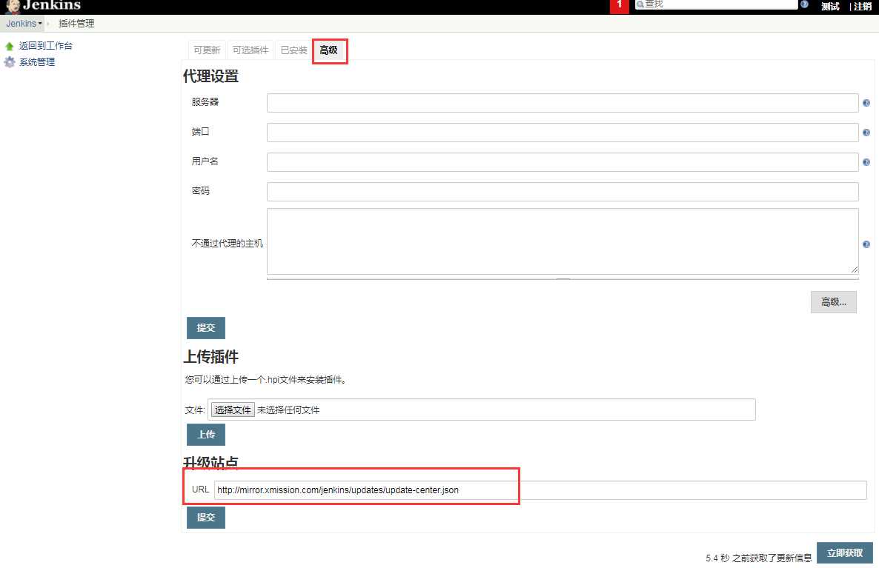This screenshot has width=879, height=568.
Task: Click the 选择文件 file chooser button
Action: 233,410
